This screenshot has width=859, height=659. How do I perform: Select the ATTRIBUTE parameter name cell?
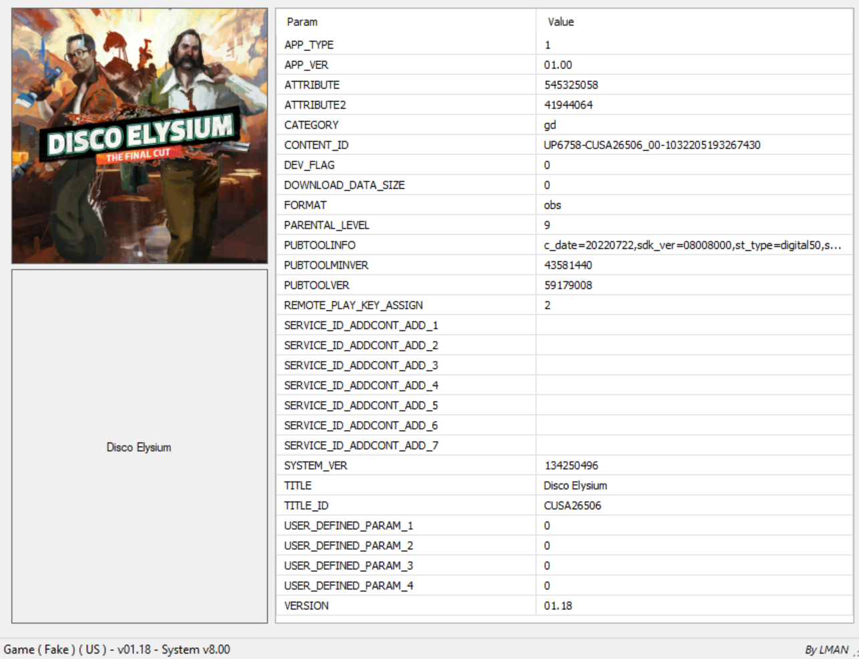tap(406, 85)
